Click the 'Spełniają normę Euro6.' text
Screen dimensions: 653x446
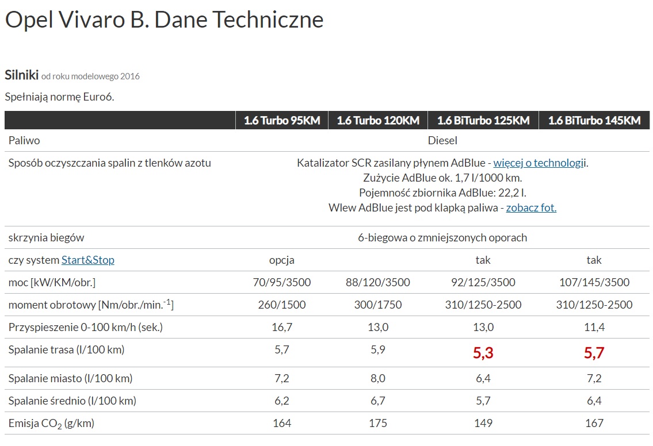(59, 97)
